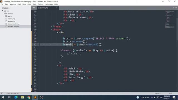Click the Ashok table cell text
This screenshot has width=178, height=100.
pos(72,69)
